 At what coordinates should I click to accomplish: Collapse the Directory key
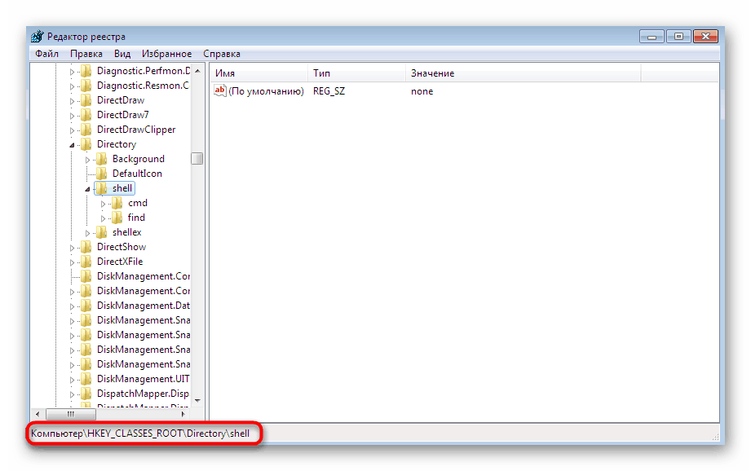point(72,144)
